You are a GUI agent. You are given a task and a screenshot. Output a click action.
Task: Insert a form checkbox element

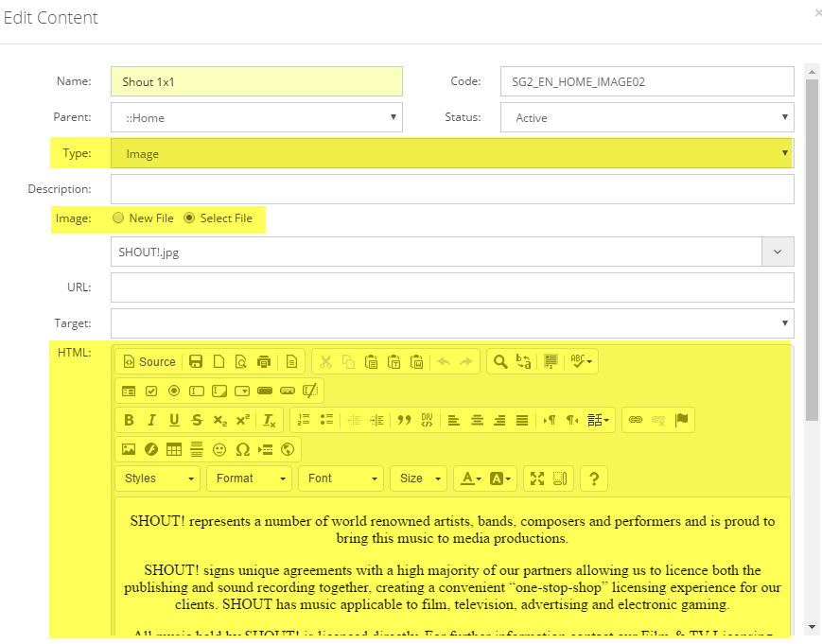click(151, 391)
